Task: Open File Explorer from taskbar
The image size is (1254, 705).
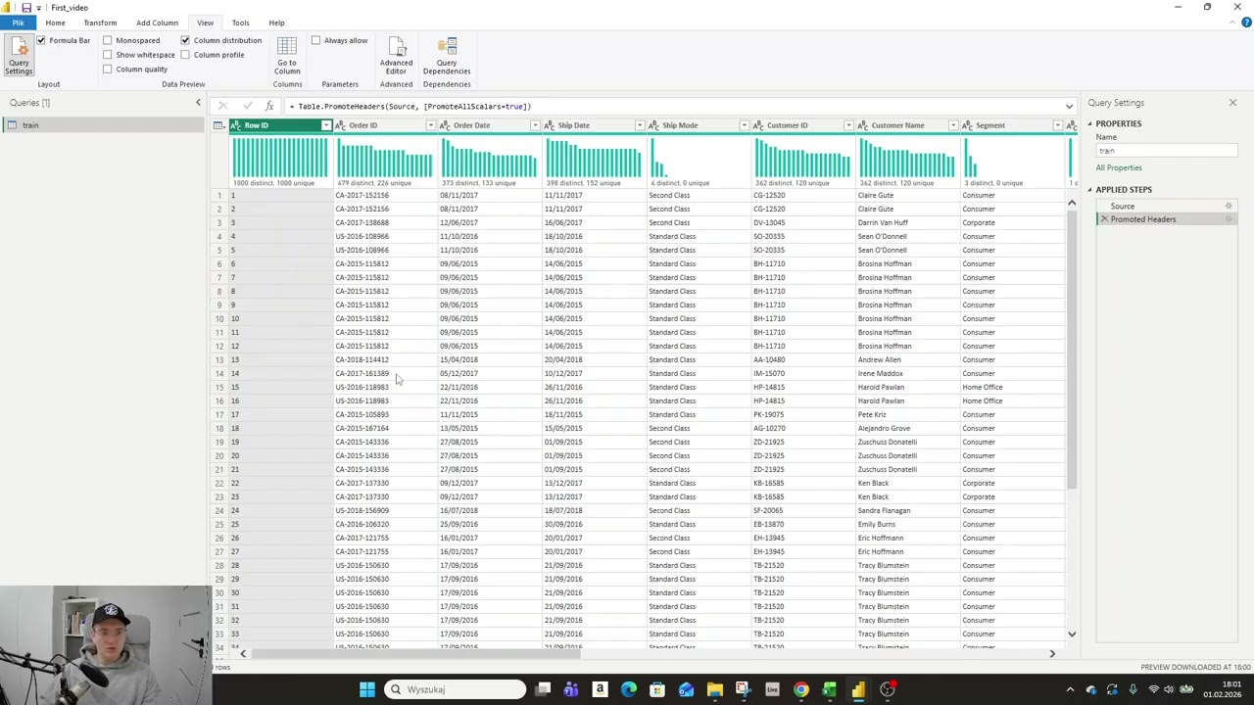Action: (714, 689)
